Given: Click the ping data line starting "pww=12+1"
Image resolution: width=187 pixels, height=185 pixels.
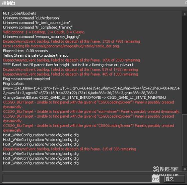Looking at the screenshot, I should 91,90.
